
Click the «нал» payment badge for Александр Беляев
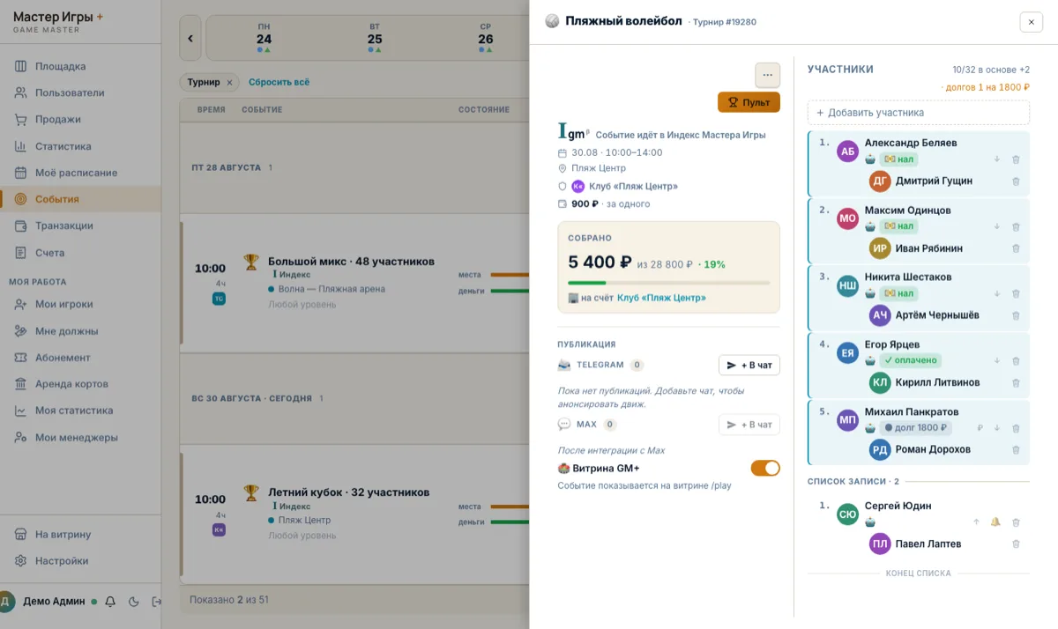(x=899, y=159)
